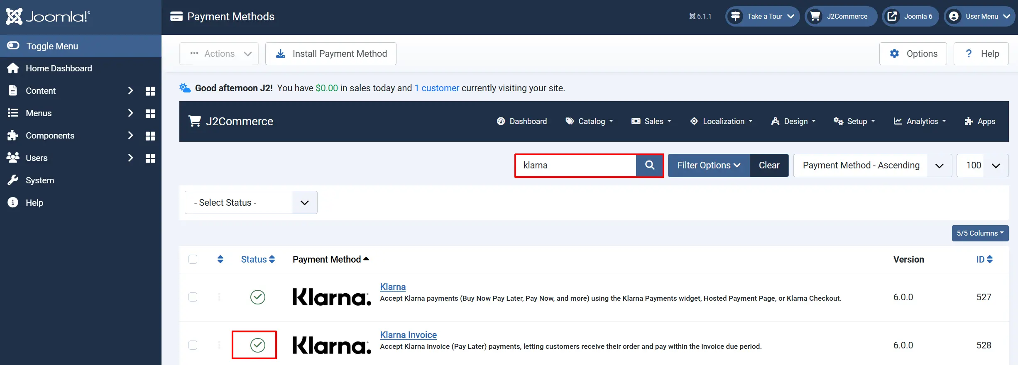Expand the Menus sidebar menu
Viewport: 1018px width, 365px height.
[x=130, y=113]
